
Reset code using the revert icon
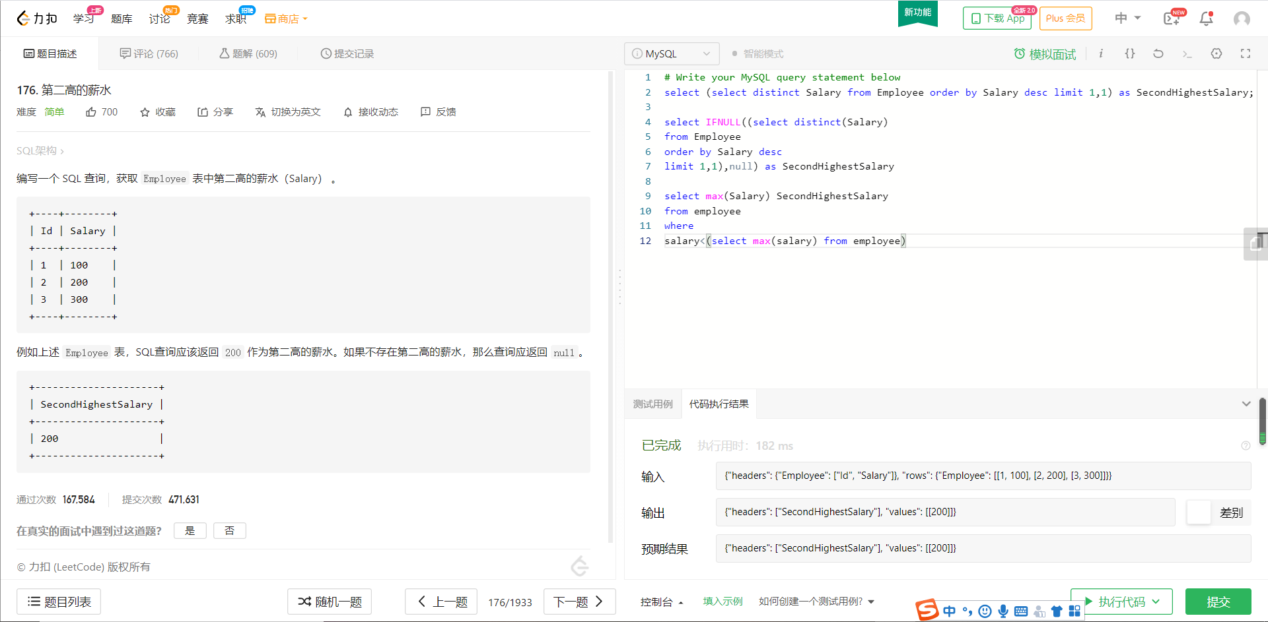(1158, 53)
